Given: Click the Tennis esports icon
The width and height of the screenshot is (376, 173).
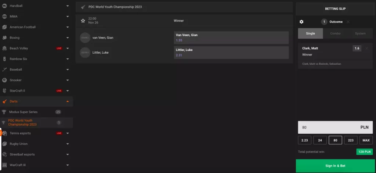Looking at the screenshot, I should (x=5, y=133).
